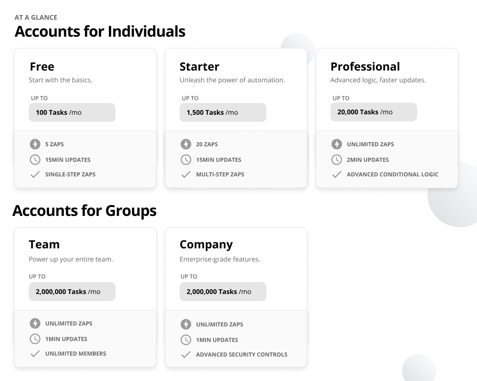Screen dimensions: 477x381
Task: Switch to the Accounts for Groups section
Action: [85, 211]
